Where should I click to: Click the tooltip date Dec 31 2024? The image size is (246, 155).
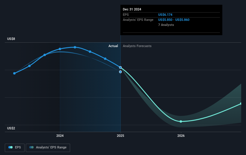click(x=132, y=9)
